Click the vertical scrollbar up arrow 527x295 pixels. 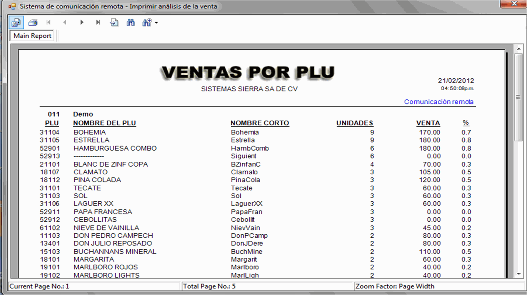(x=518, y=48)
